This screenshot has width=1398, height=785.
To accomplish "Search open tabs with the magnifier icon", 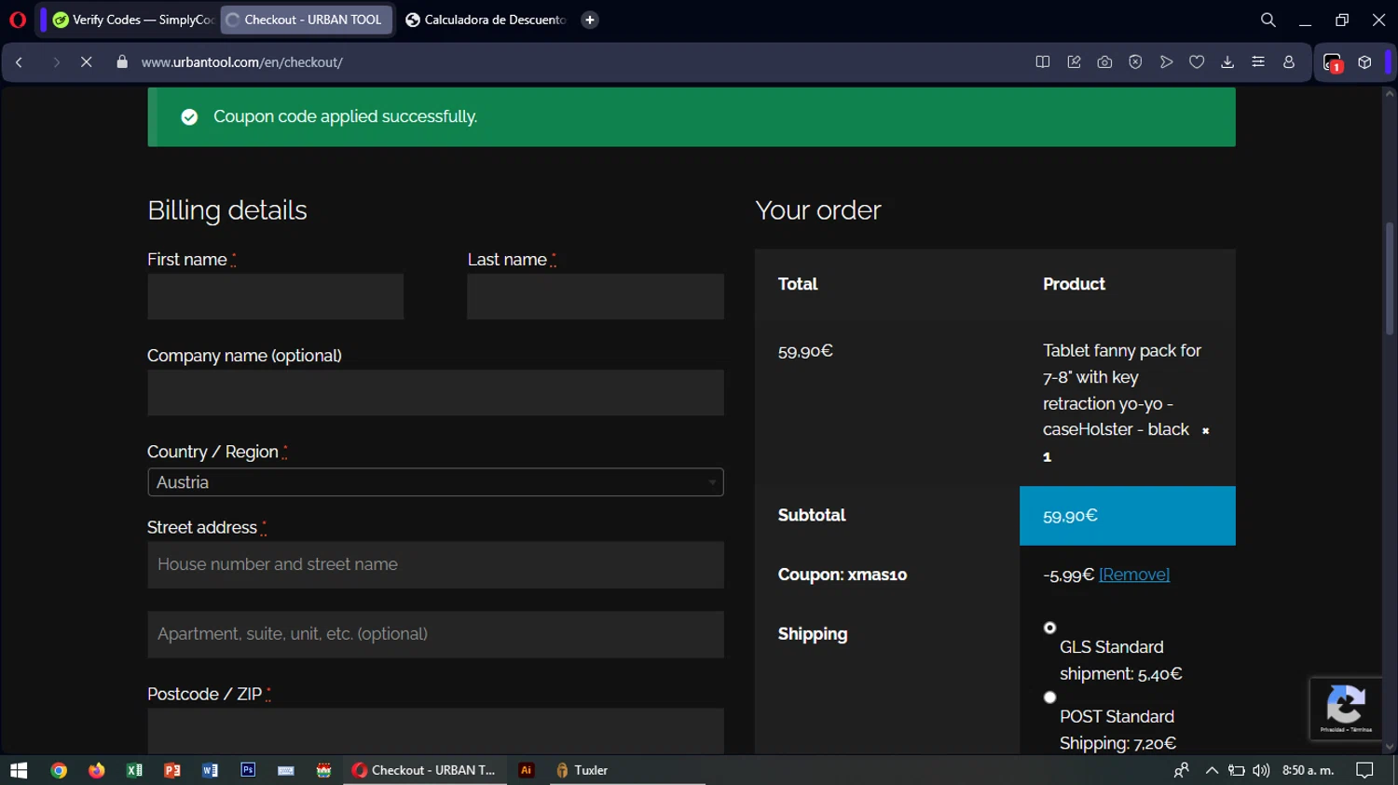I will pos(1268,20).
